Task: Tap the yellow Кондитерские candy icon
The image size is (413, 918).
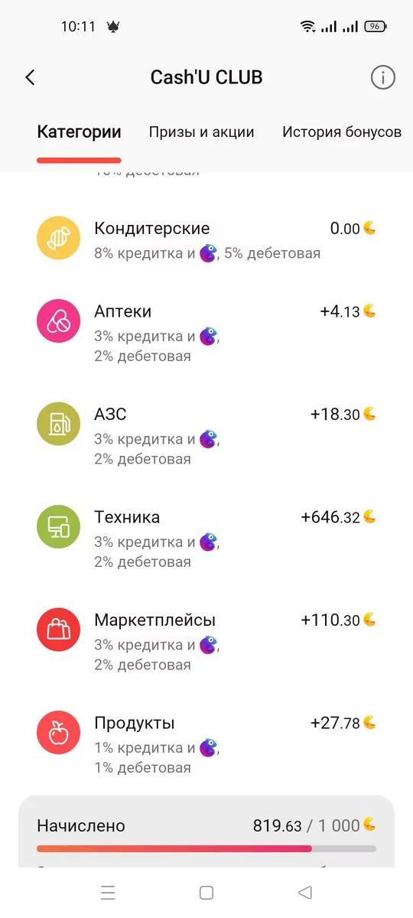Action: click(x=59, y=238)
